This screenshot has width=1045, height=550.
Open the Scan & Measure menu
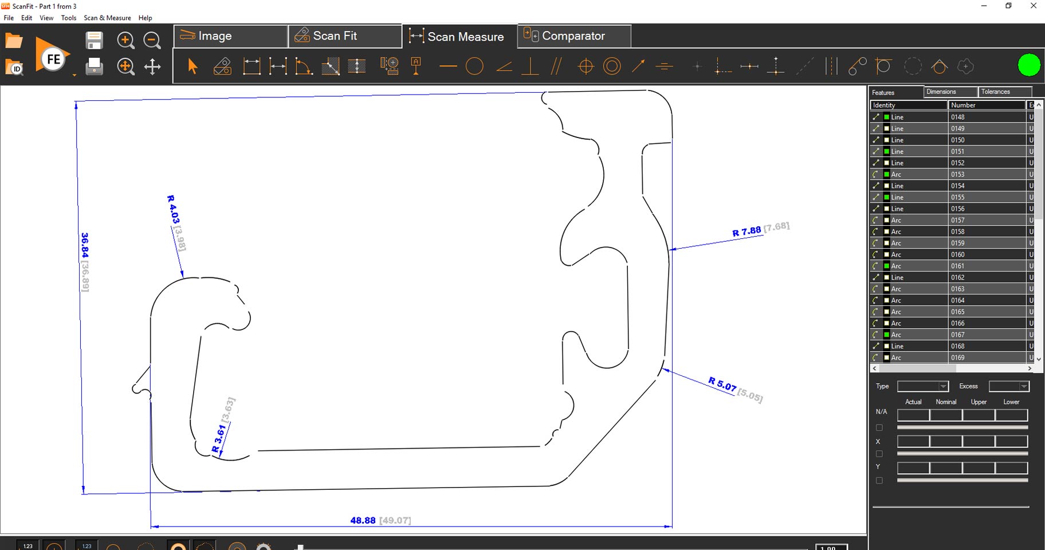pyautogui.click(x=107, y=18)
